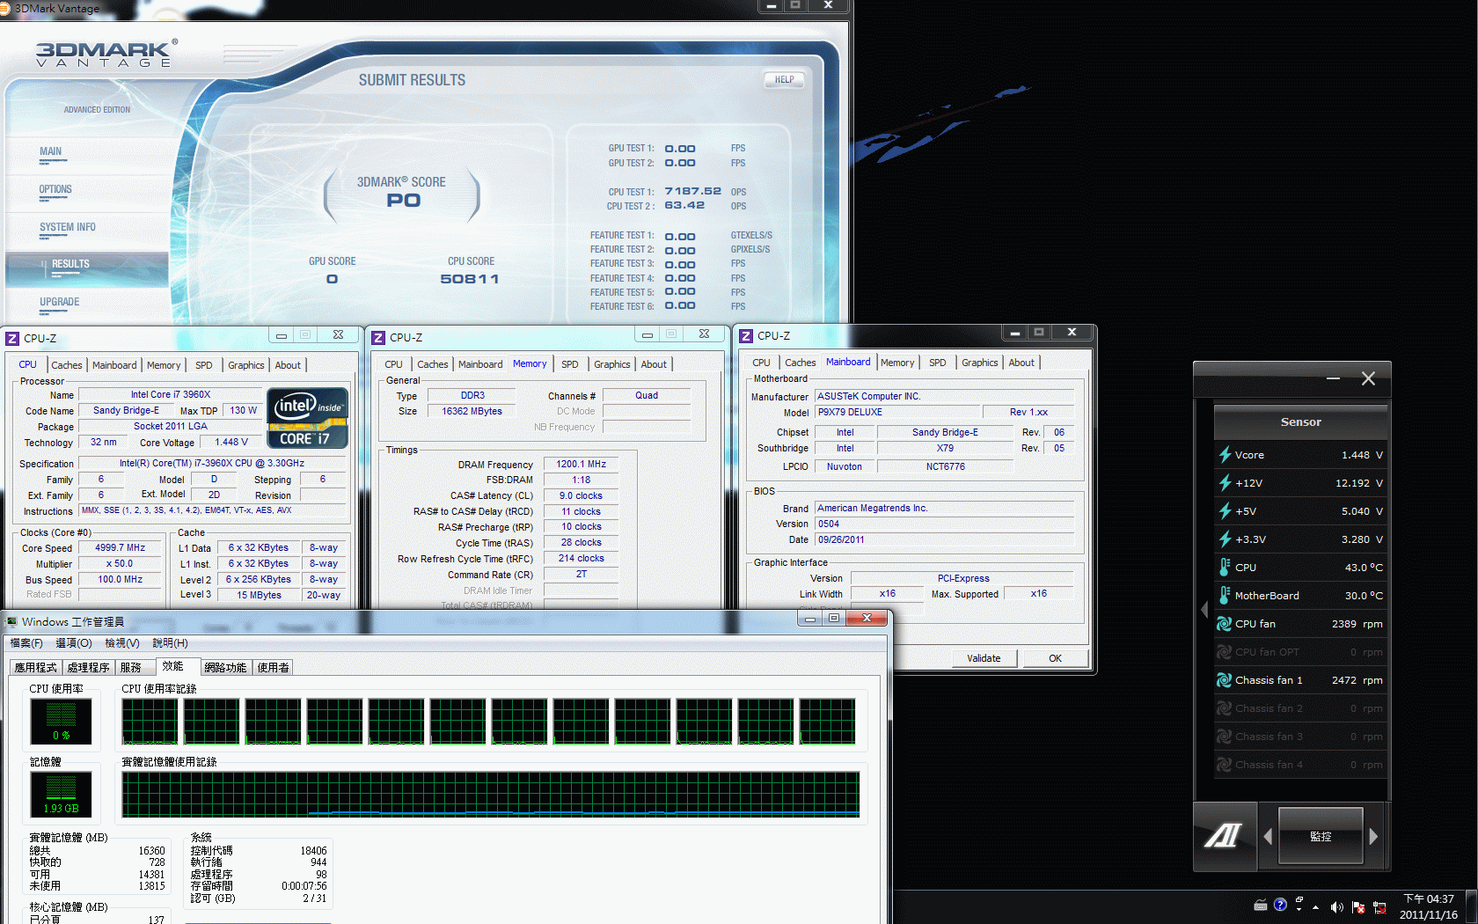Click the 記憶體 1.93 GB memory meter

click(61, 796)
